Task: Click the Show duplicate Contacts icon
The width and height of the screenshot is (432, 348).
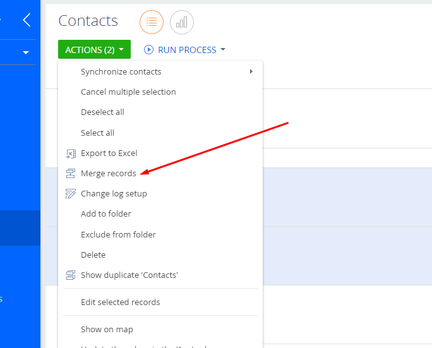Action: tap(71, 275)
